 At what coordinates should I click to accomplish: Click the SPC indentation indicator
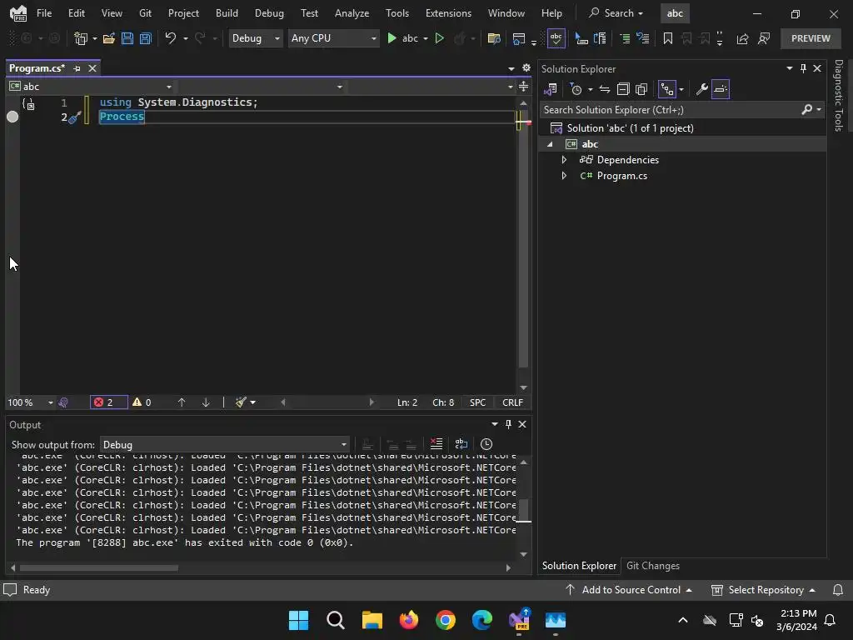(x=477, y=402)
